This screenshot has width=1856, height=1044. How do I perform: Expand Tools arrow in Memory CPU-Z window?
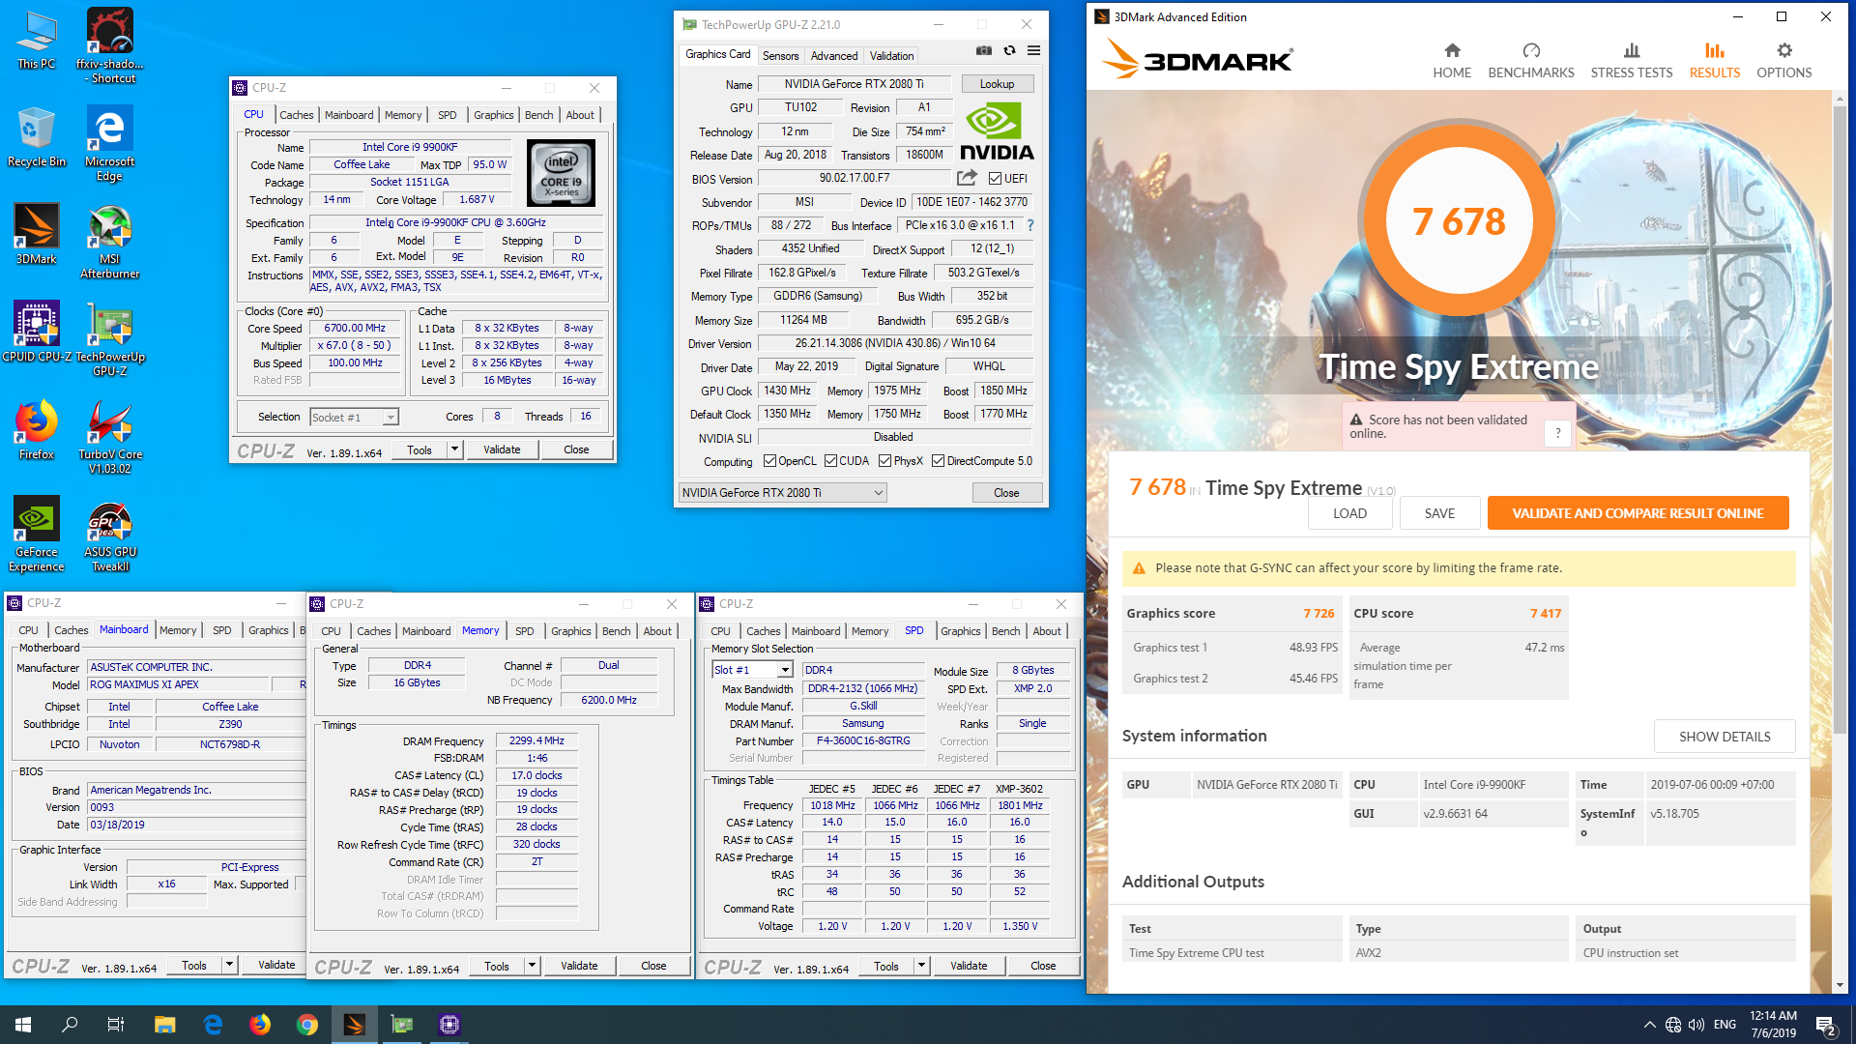point(532,966)
